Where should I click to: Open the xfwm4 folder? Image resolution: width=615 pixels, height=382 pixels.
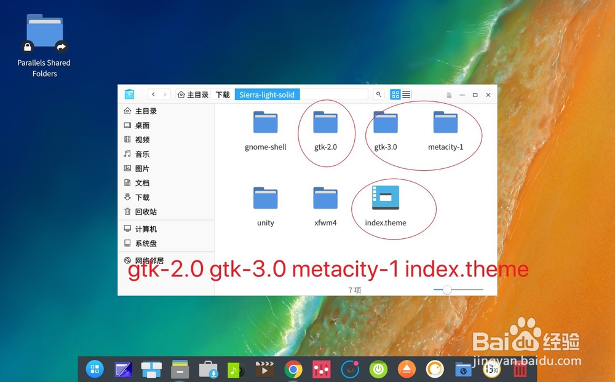coord(325,198)
